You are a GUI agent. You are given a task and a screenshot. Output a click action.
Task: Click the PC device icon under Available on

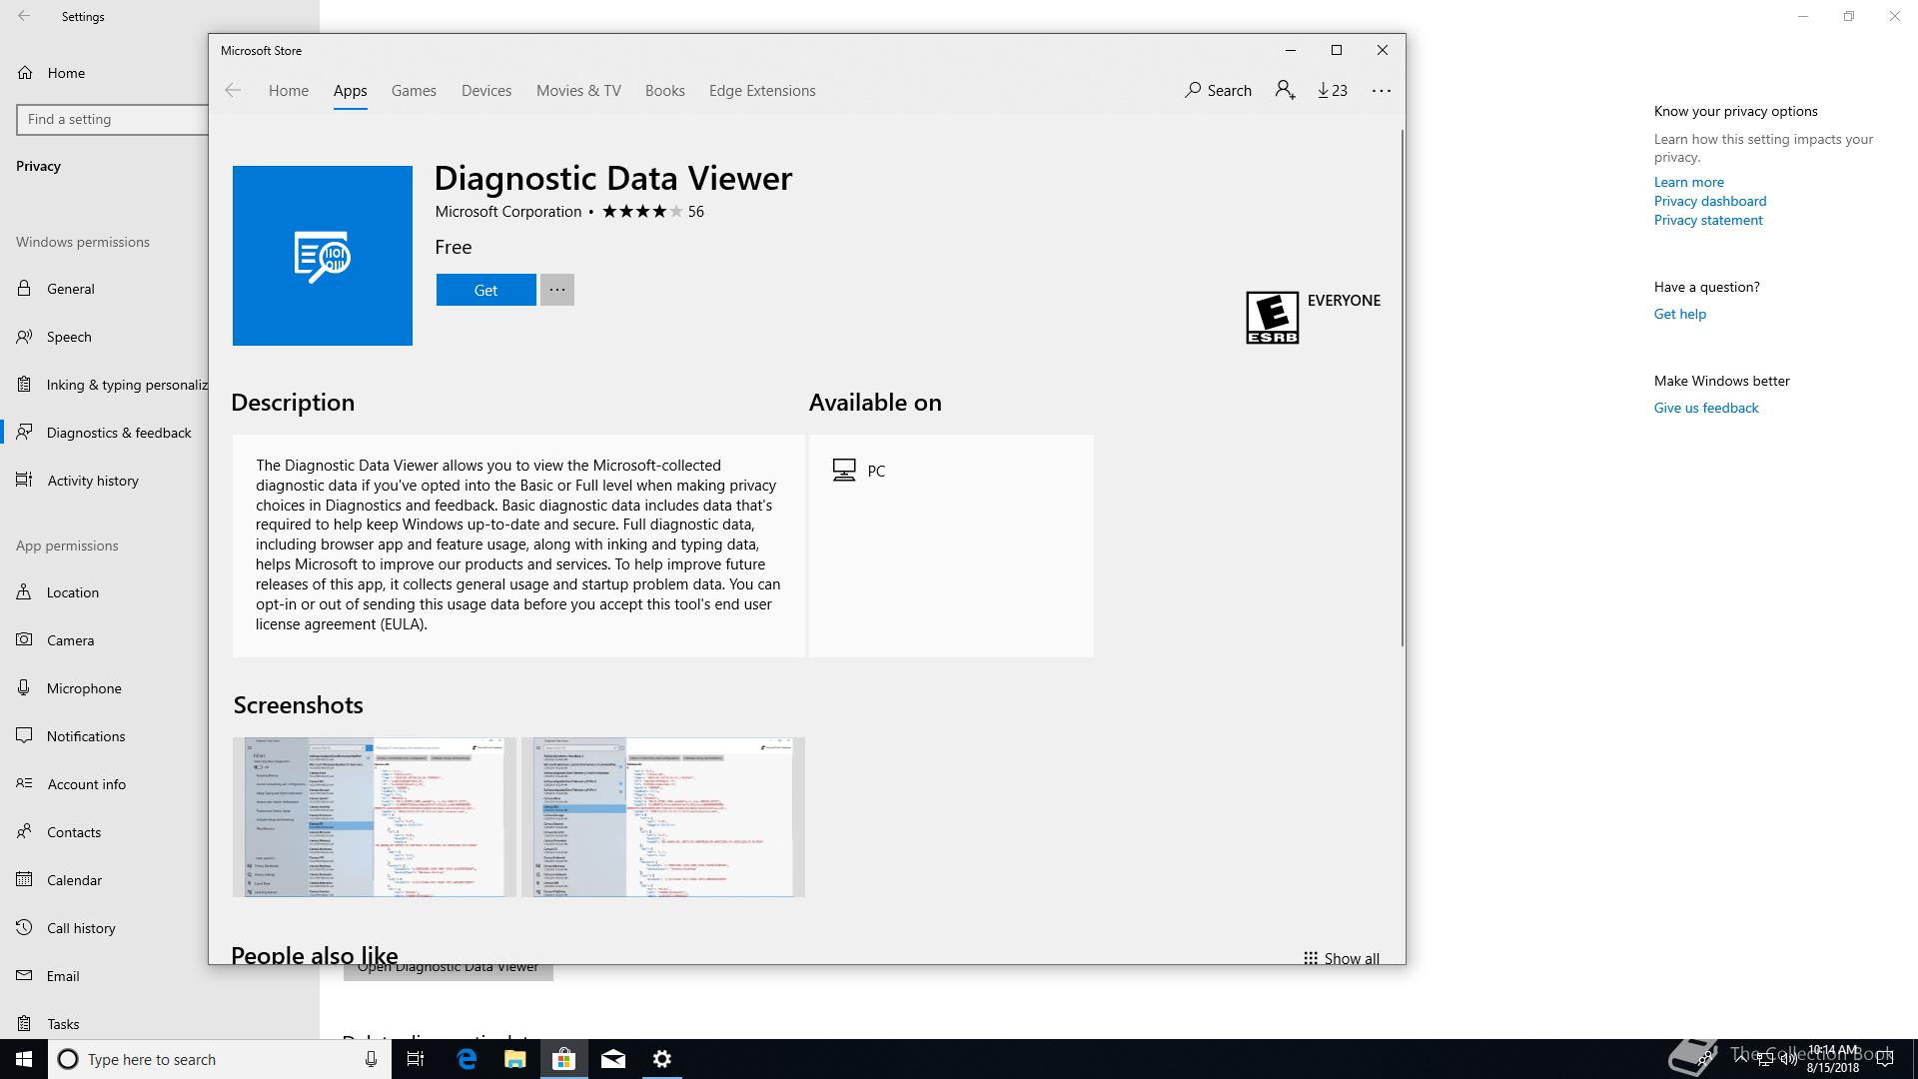[844, 471]
